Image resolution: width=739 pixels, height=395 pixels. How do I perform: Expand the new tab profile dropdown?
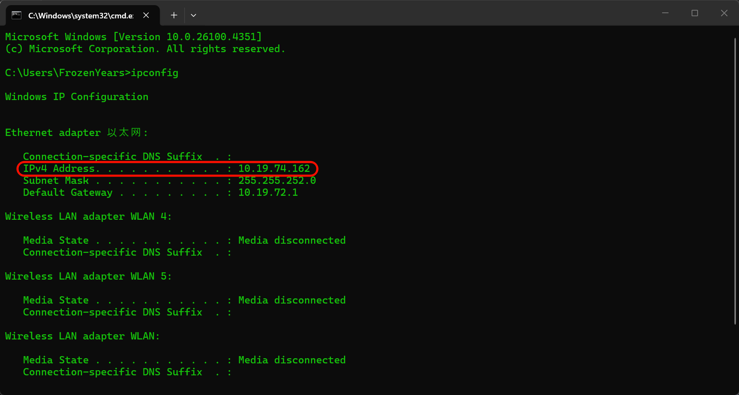pyautogui.click(x=194, y=15)
